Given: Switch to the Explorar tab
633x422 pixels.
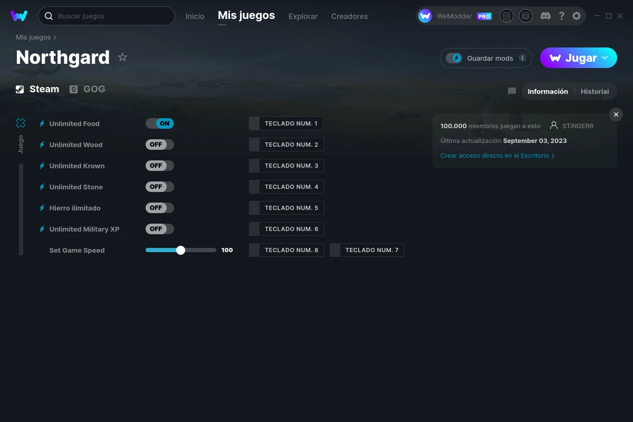Looking at the screenshot, I should (303, 16).
